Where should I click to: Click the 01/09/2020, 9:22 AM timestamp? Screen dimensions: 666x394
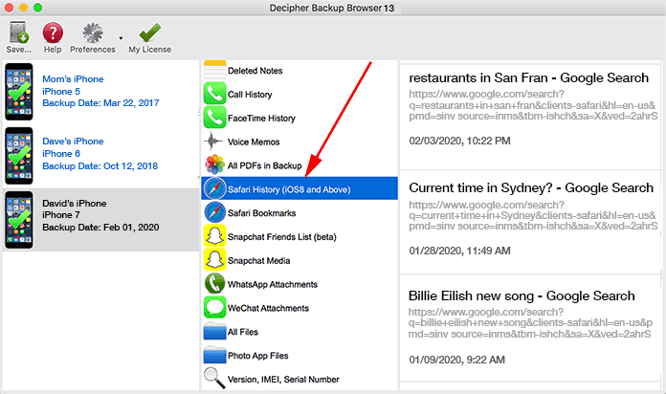[457, 360]
